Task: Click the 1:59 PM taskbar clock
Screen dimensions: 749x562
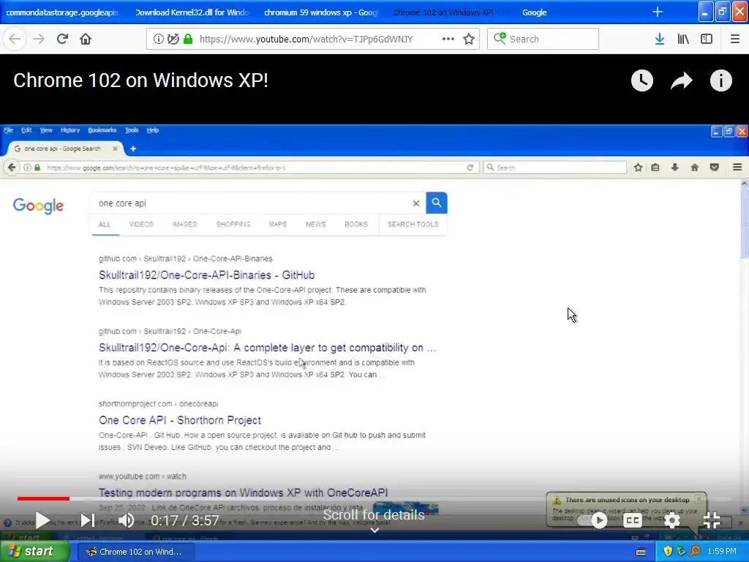Action: pyautogui.click(x=722, y=552)
